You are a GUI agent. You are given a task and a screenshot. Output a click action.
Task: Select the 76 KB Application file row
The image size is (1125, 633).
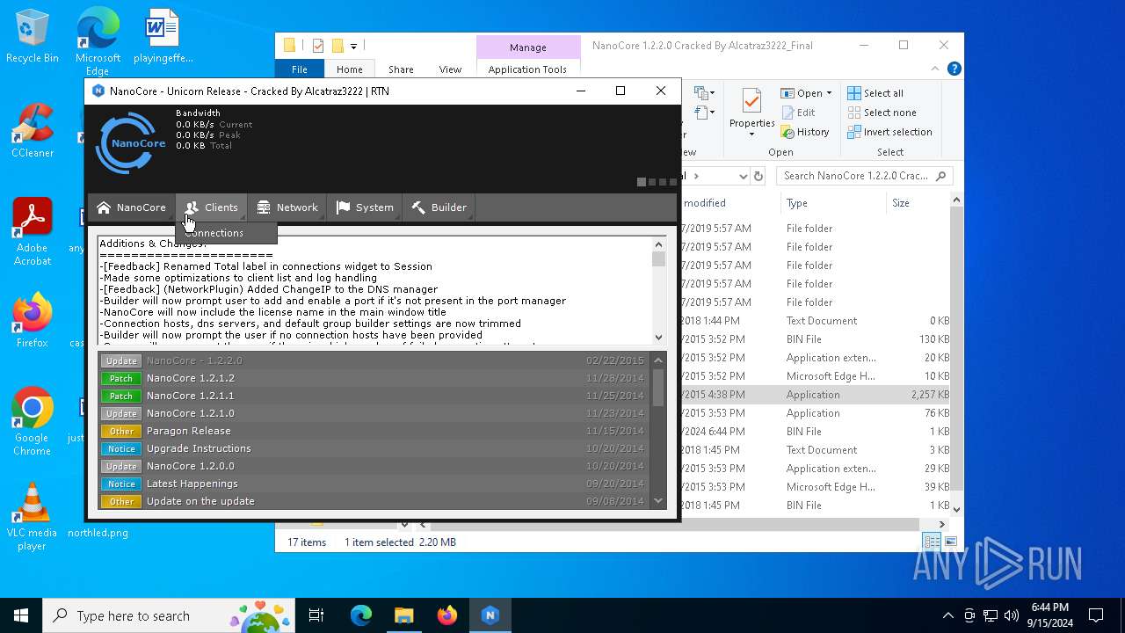coord(817,413)
